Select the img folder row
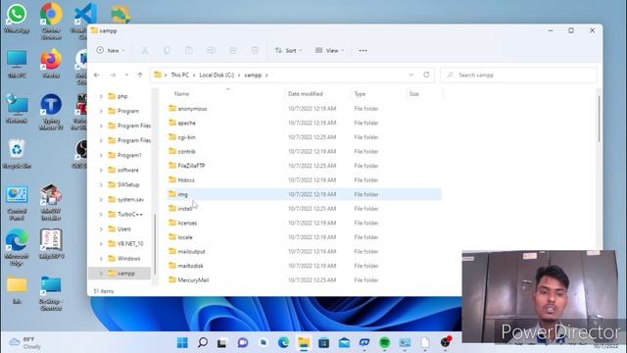Screen dimensions: 627x353 tap(304, 194)
